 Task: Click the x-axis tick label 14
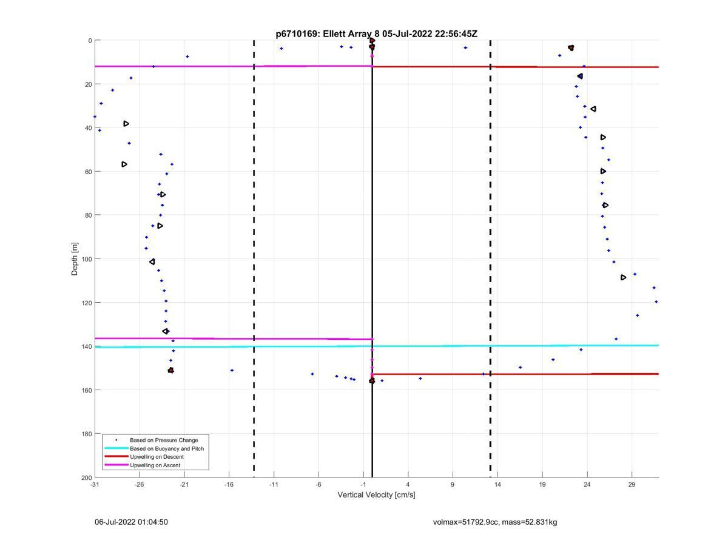[x=497, y=484]
